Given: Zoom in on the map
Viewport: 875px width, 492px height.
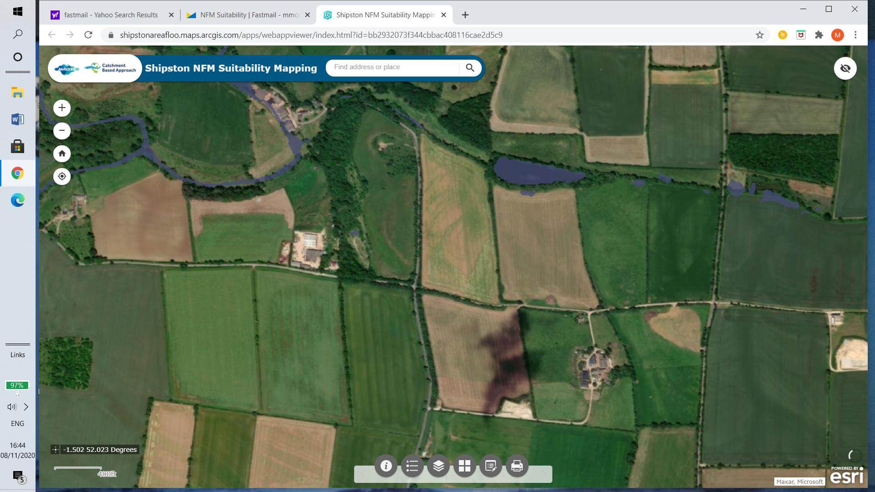Looking at the screenshot, I should pyautogui.click(x=62, y=108).
